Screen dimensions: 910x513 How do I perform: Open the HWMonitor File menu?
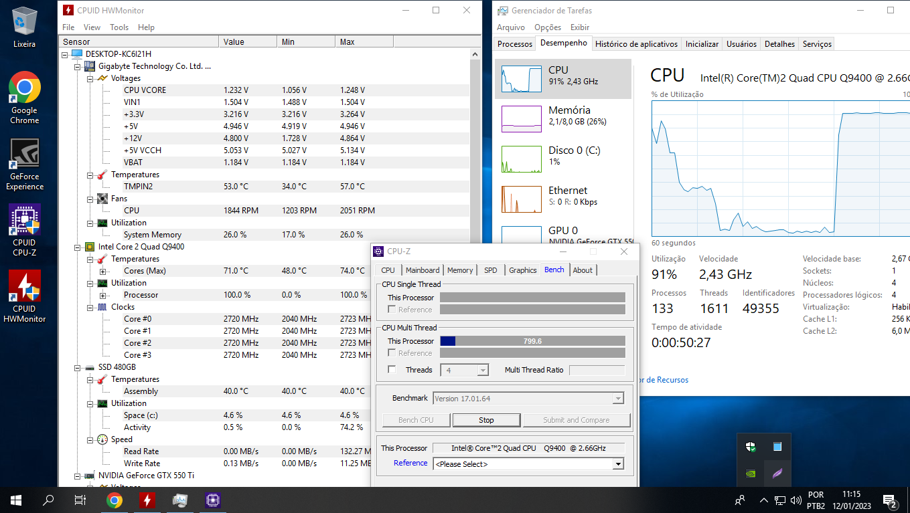tap(68, 27)
